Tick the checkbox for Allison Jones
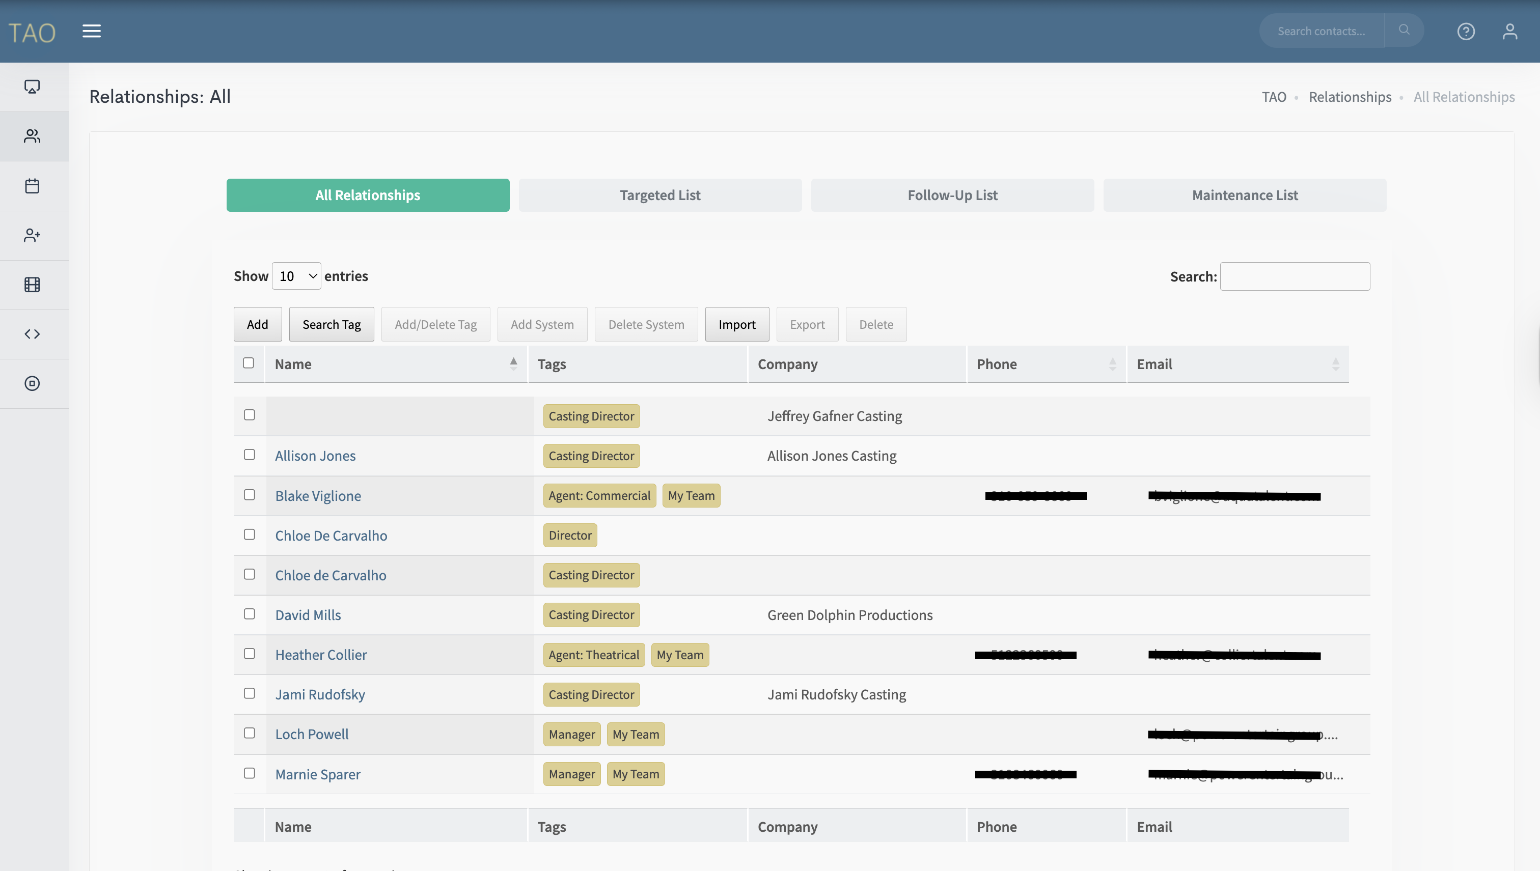1540x871 pixels. 250,455
